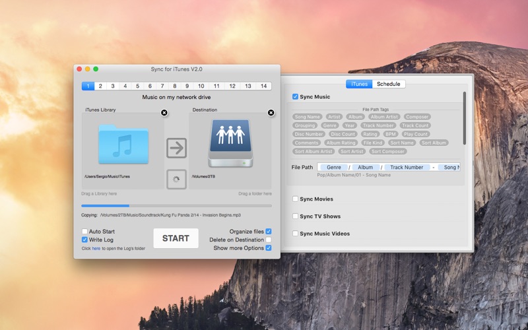Click the Year file path tag
This screenshot has height=330, width=528.
pyautogui.click(x=350, y=125)
